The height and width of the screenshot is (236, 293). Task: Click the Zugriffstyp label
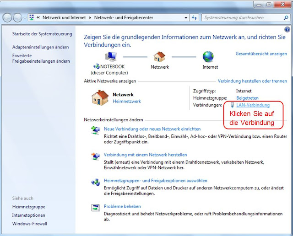point(205,91)
